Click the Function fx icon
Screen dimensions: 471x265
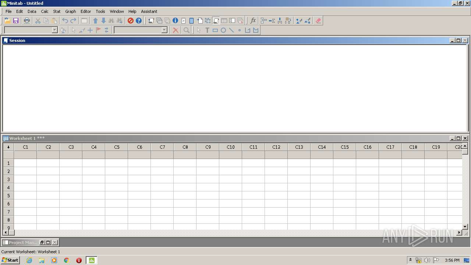pos(253,21)
